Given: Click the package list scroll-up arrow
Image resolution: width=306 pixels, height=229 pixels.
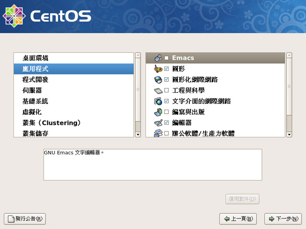Looking at the screenshot, I should [x=289, y=55].
